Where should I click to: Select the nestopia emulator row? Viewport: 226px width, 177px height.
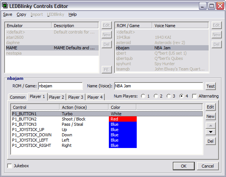(52, 53)
